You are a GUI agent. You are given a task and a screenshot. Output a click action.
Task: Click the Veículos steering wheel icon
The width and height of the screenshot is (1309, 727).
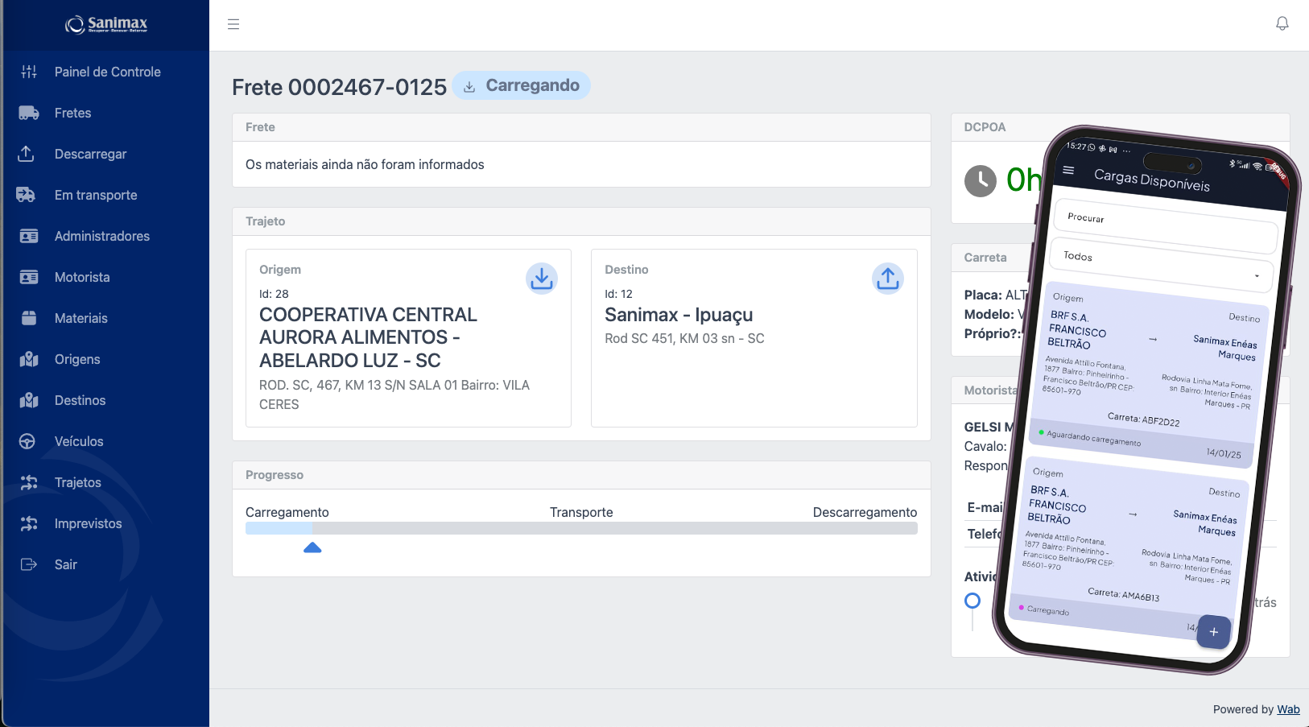point(27,441)
